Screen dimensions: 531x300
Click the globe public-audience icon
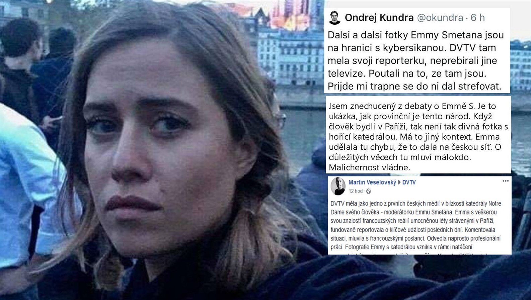click(369, 191)
